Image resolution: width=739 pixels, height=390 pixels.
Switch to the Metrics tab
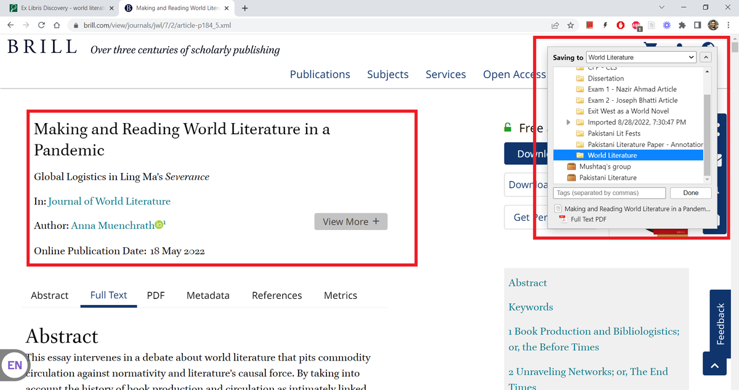[341, 295]
